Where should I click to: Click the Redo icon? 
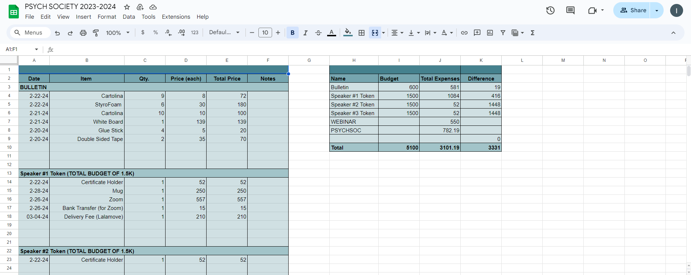[x=70, y=33]
